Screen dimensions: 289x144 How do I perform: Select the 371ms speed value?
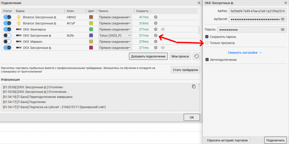[x=144, y=35]
